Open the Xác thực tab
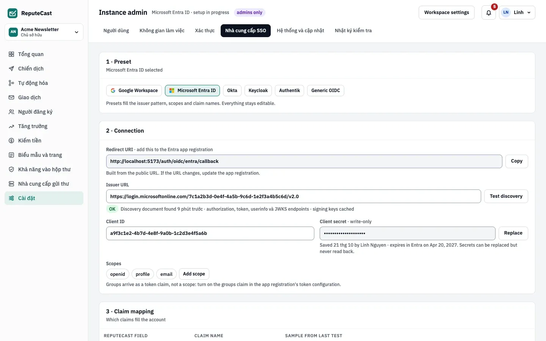Viewport: 546px width, 341px height. [x=205, y=31]
